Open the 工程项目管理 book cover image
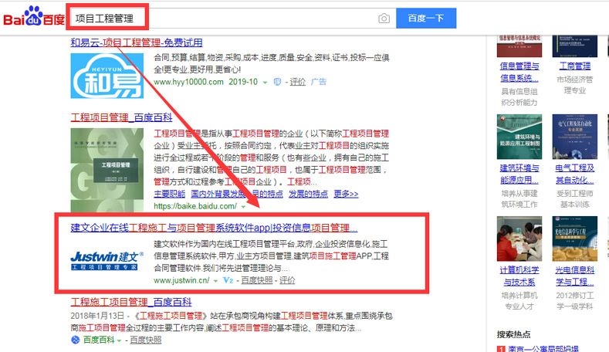Viewport: 609px width, 352px height. (x=107, y=170)
